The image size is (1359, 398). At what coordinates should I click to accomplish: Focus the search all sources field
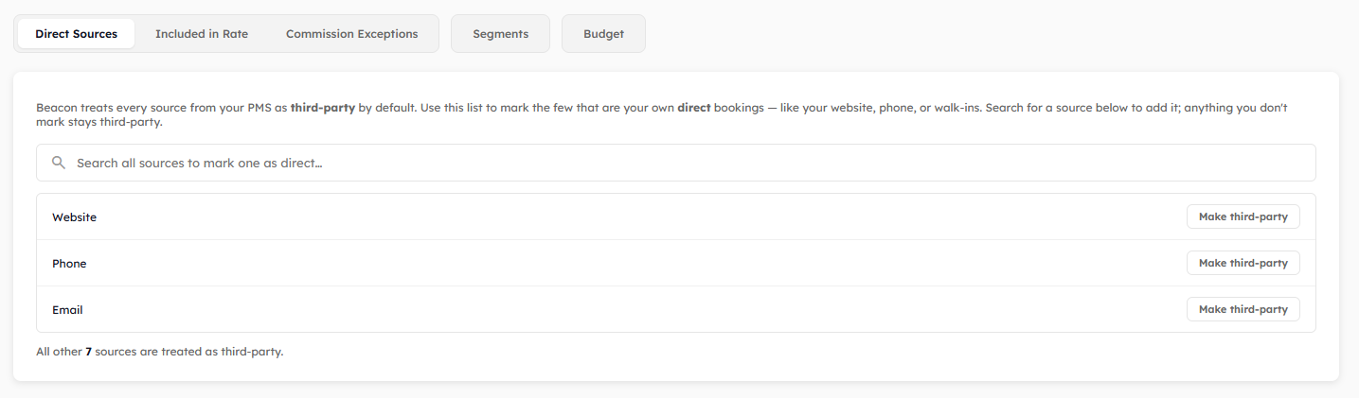[x=676, y=163]
